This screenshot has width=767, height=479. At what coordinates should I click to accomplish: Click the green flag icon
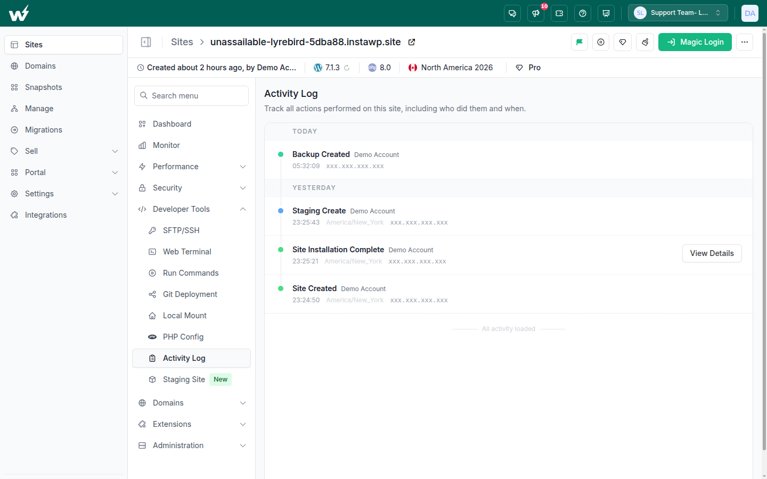[x=580, y=42]
